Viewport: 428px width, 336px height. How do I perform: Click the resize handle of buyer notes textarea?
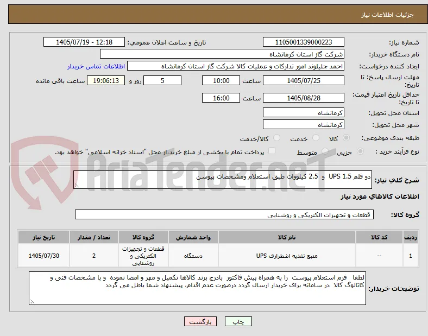tap(32, 302)
